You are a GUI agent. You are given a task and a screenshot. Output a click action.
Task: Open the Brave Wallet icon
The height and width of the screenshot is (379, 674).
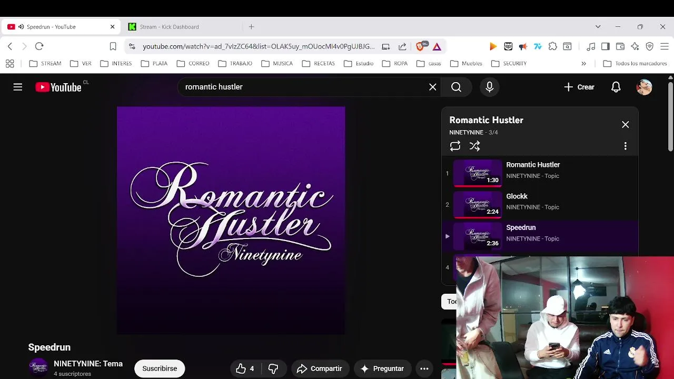[x=620, y=46]
